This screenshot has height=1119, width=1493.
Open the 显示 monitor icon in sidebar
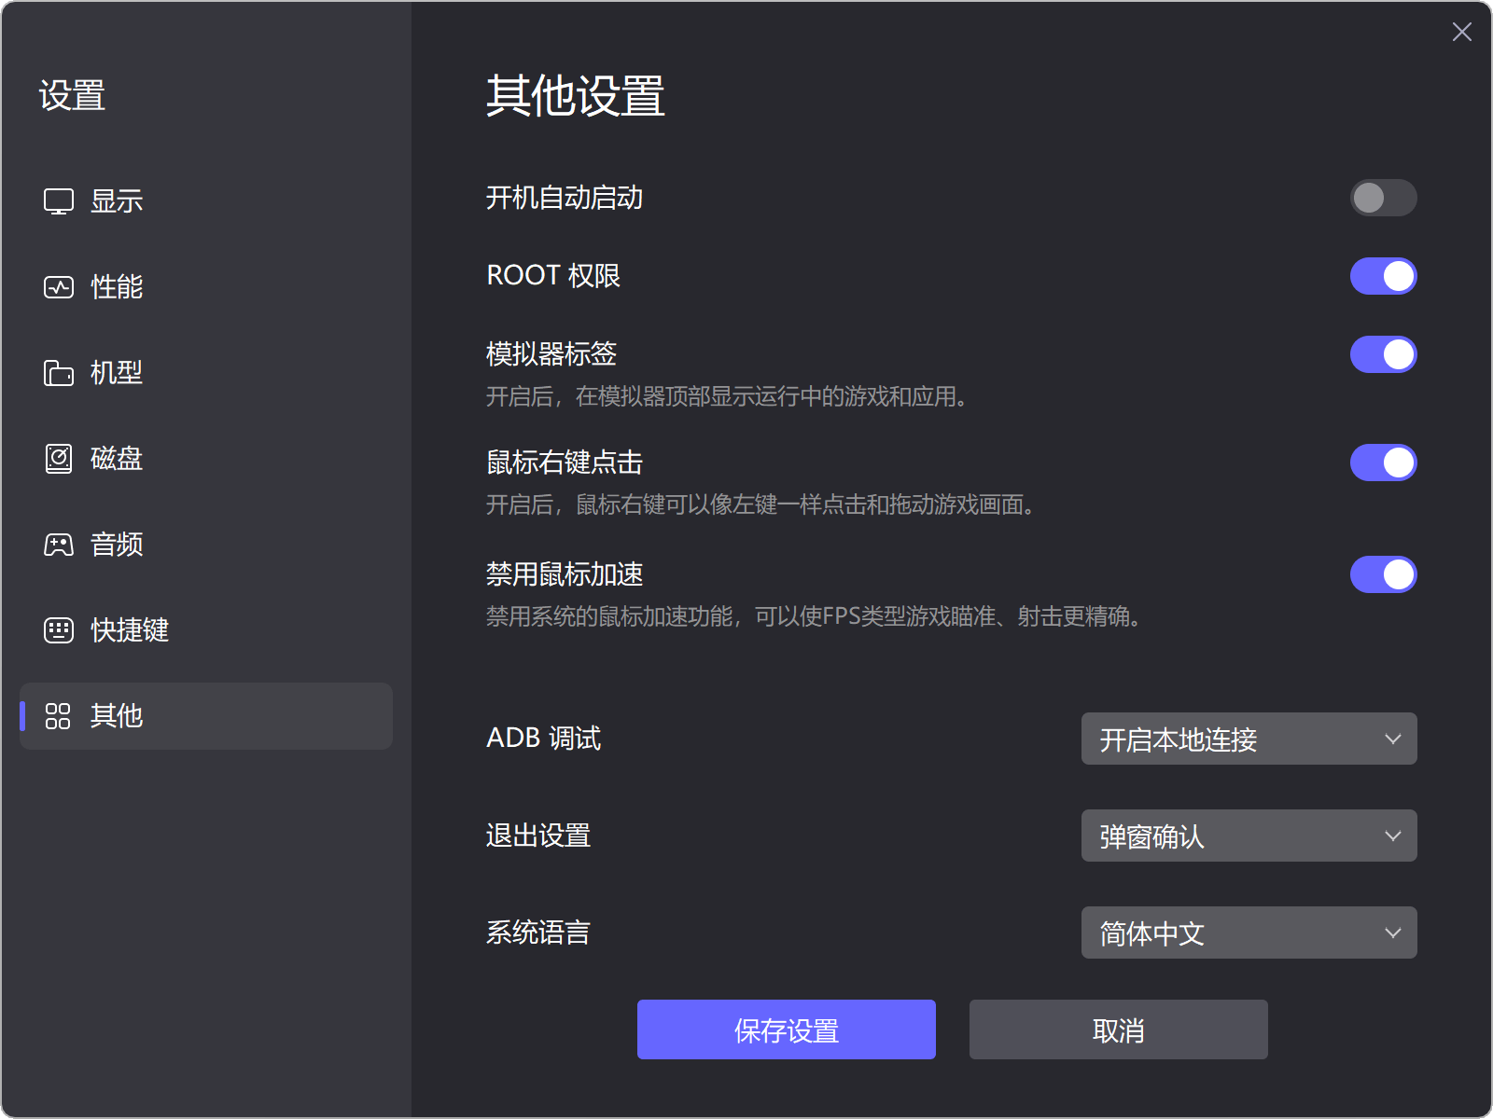coord(59,200)
